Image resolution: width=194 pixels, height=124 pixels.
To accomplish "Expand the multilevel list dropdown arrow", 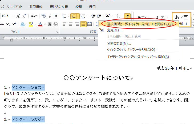I will [x=86, y=16].
